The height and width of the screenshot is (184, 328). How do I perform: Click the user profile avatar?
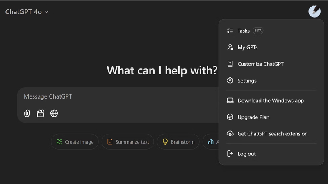[x=314, y=11]
